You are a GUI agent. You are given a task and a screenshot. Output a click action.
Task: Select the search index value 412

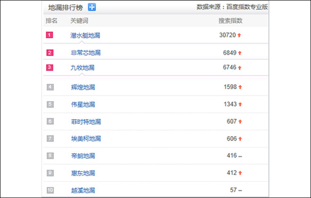pyautogui.click(x=232, y=173)
